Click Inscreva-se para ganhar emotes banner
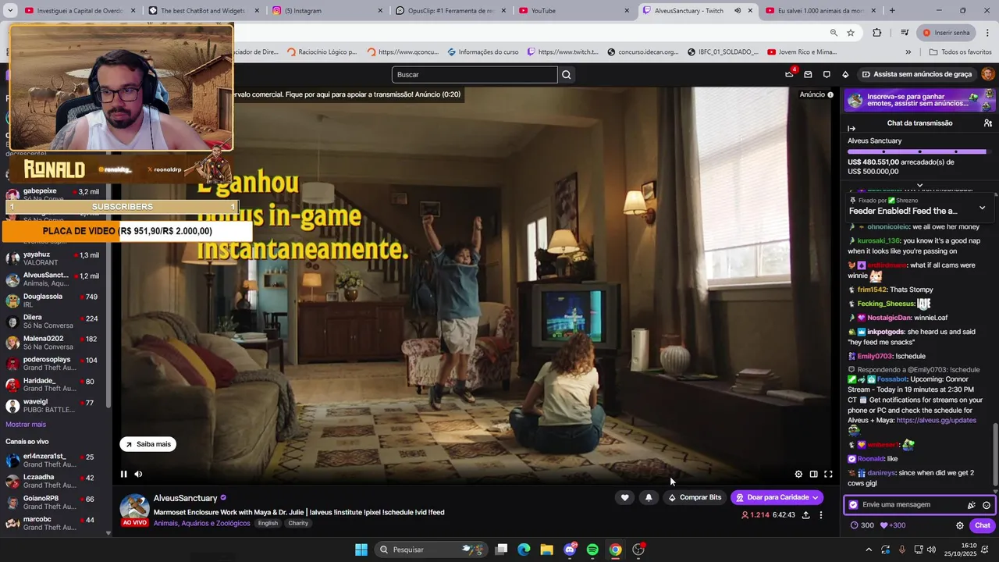Viewport: 999px width, 562px height. 920,100
